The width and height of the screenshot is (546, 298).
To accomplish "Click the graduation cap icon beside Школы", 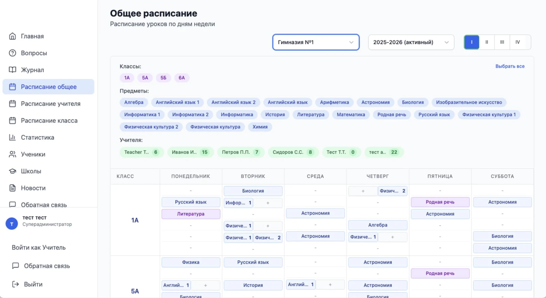I will tap(12, 171).
